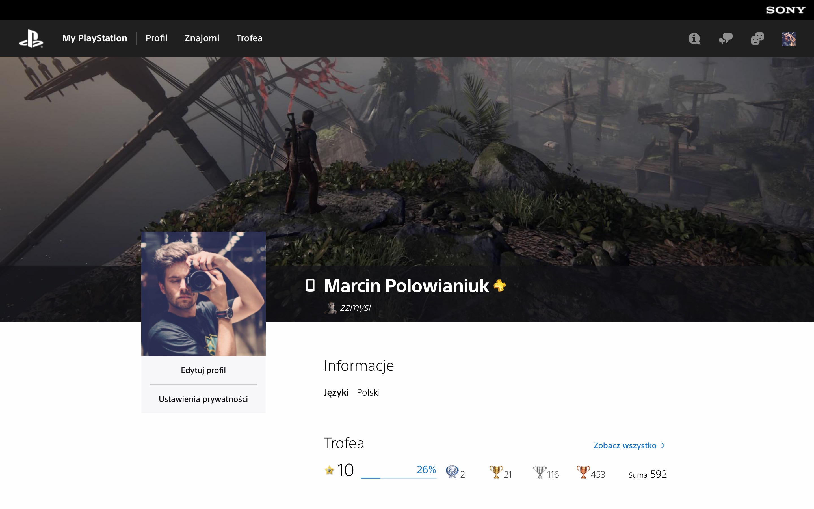Image resolution: width=814 pixels, height=509 pixels.
Task: Click the Języki label
Action: pos(336,392)
